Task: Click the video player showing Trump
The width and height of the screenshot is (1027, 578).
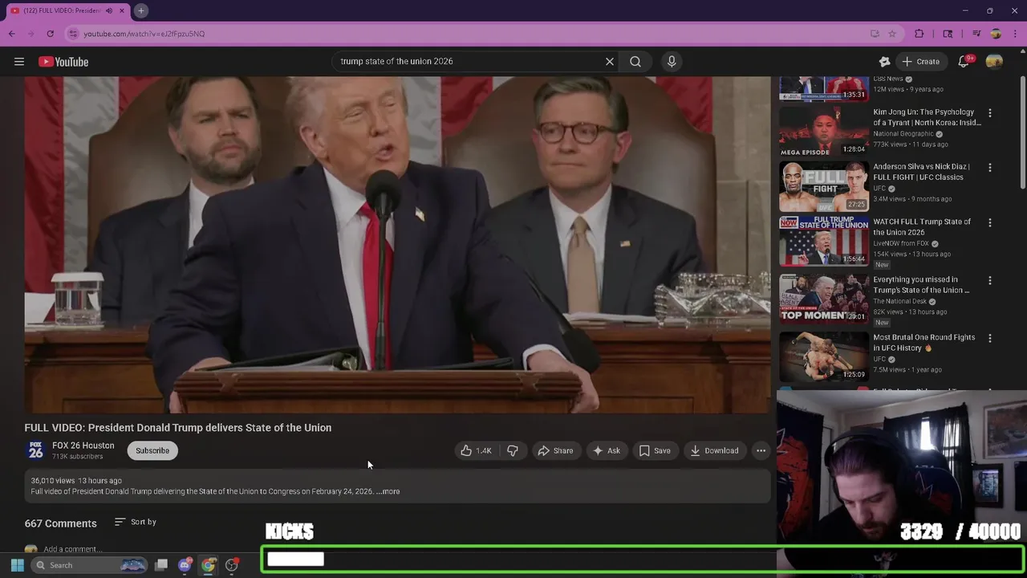Action: coord(397,245)
